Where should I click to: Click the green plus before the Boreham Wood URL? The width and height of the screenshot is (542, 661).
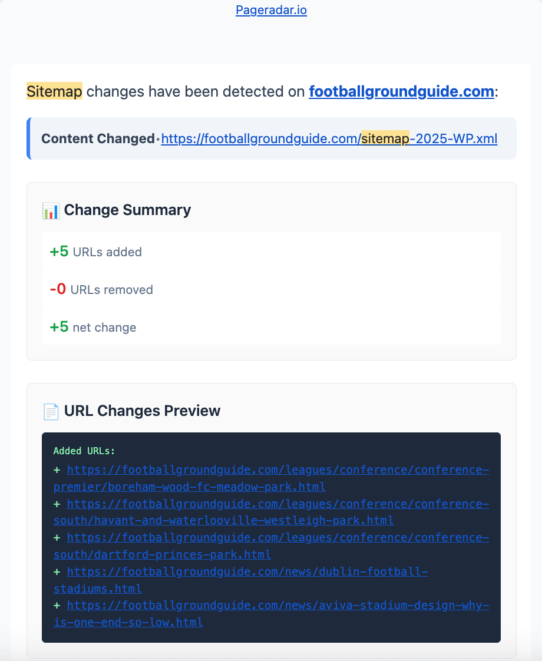(x=57, y=470)
